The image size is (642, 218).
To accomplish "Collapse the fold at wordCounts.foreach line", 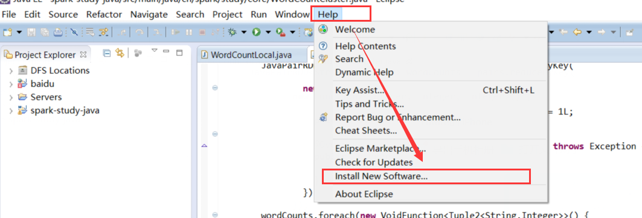I will tap(215, 215).
